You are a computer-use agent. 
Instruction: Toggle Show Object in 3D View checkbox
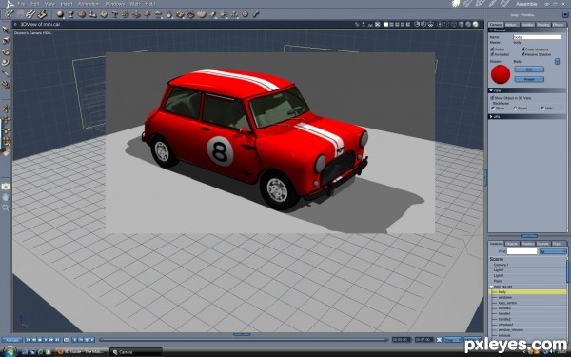tap(492, 98)
